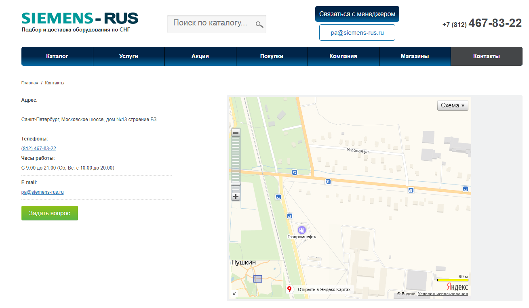Viewport: 529px width, 308px height.
Task: Click the E-mail pa@siemens-rus.ru link
Action: (42, 192)
